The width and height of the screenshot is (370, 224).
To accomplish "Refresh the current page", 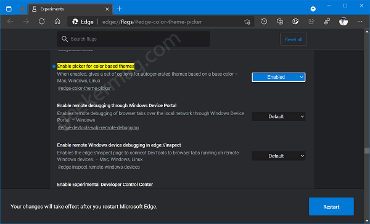I will click(x=42, y=22).
